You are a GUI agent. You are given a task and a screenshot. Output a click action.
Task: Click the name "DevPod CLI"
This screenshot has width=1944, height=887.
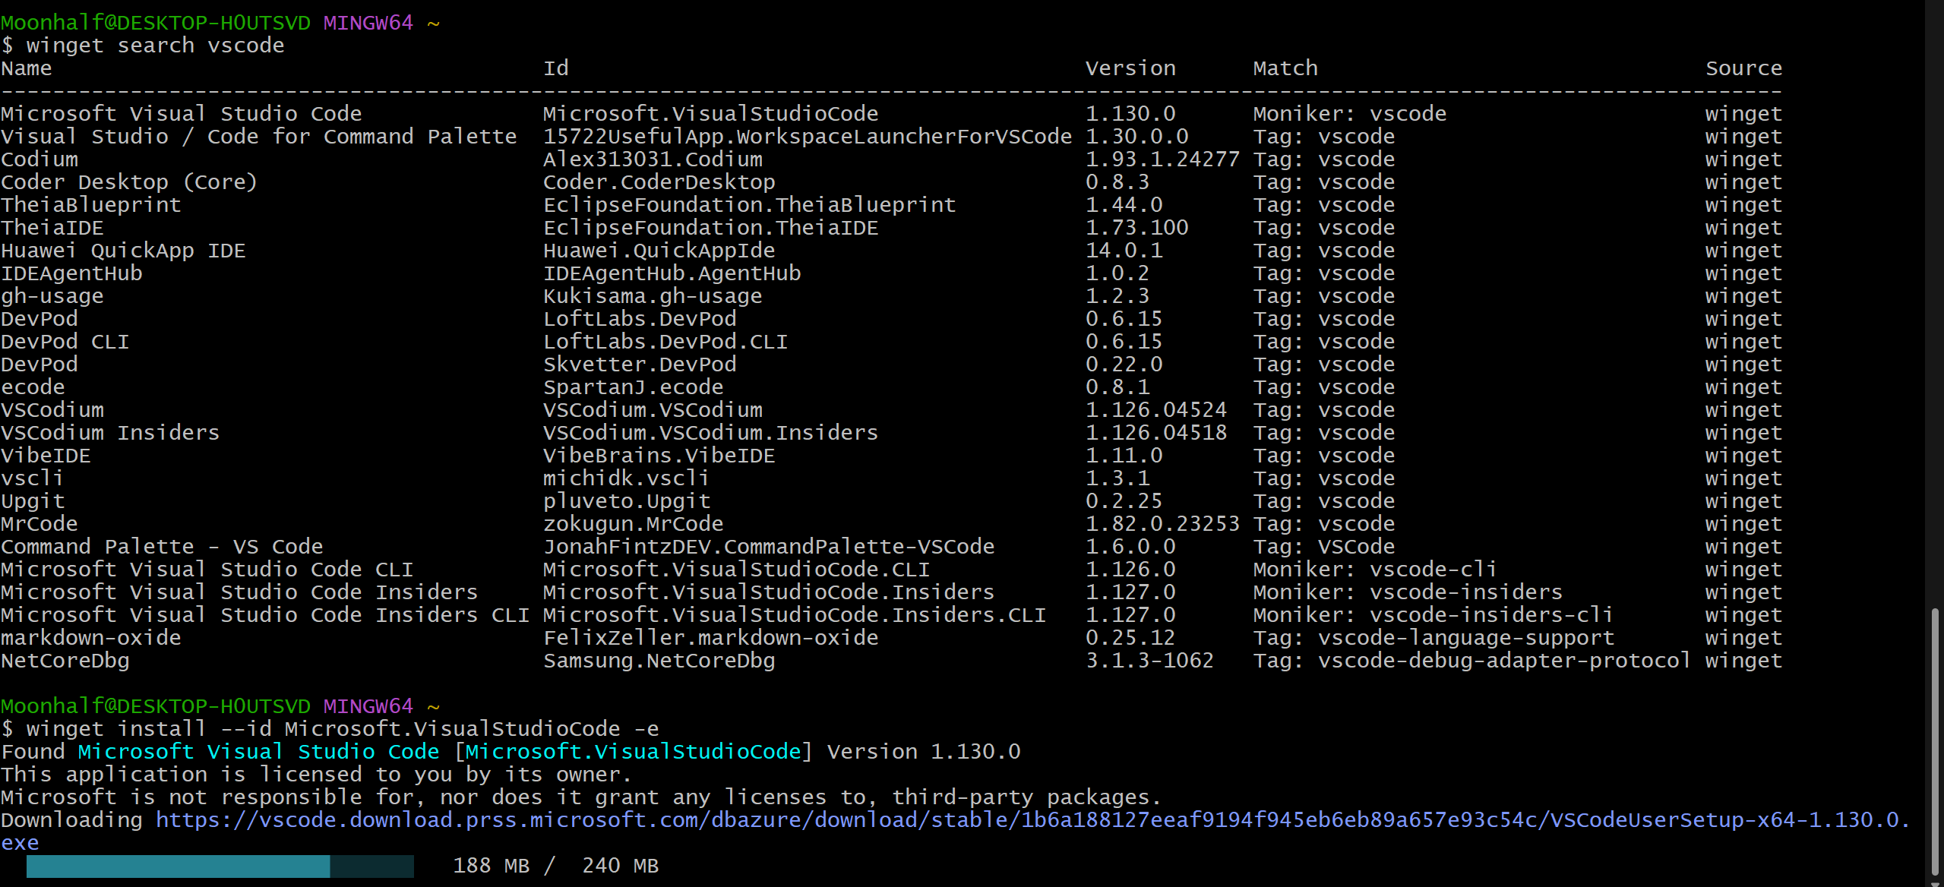click(x=65, y=342)
